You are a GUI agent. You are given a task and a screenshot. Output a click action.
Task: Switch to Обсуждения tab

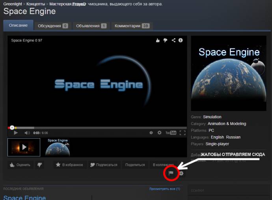pyautogui.click(x=53, y=26)
